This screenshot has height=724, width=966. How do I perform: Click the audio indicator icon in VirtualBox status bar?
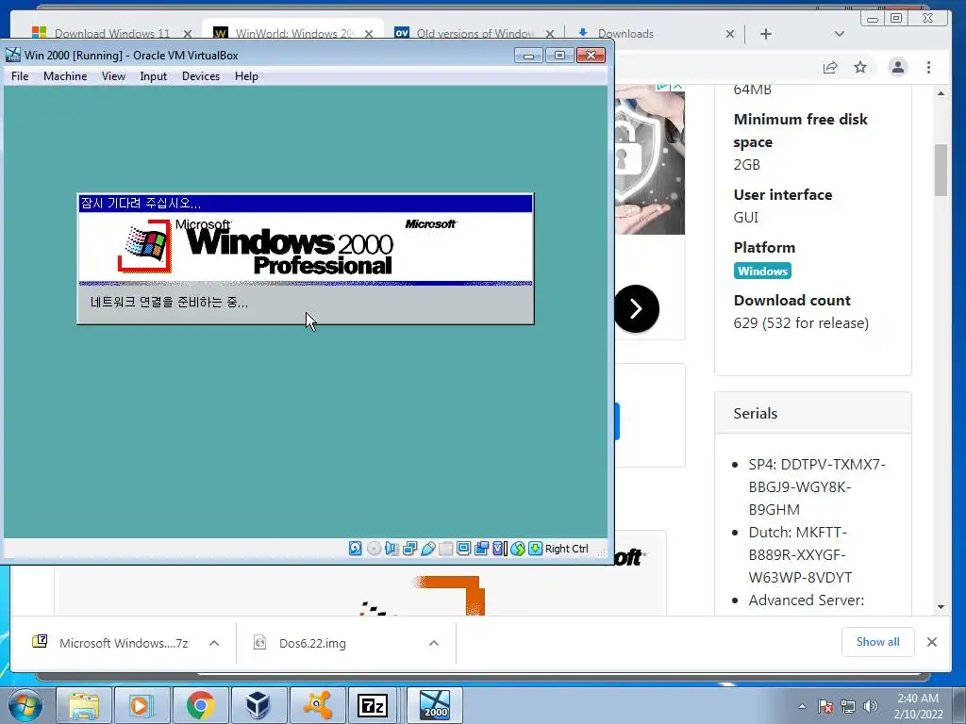click(x=391, y=549)
